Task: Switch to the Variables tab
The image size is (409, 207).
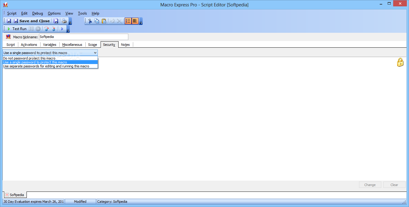Action: pyautogui.click(x=50, y=45)
